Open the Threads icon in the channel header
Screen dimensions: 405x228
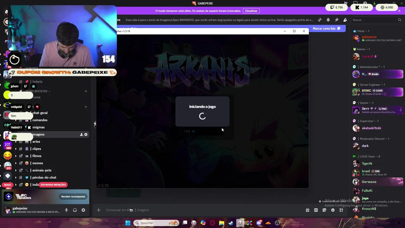click(320, 20)
